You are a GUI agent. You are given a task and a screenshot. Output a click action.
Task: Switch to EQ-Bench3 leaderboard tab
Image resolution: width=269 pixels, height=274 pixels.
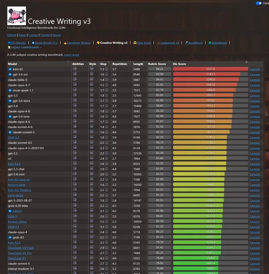(x=17, y=43)
